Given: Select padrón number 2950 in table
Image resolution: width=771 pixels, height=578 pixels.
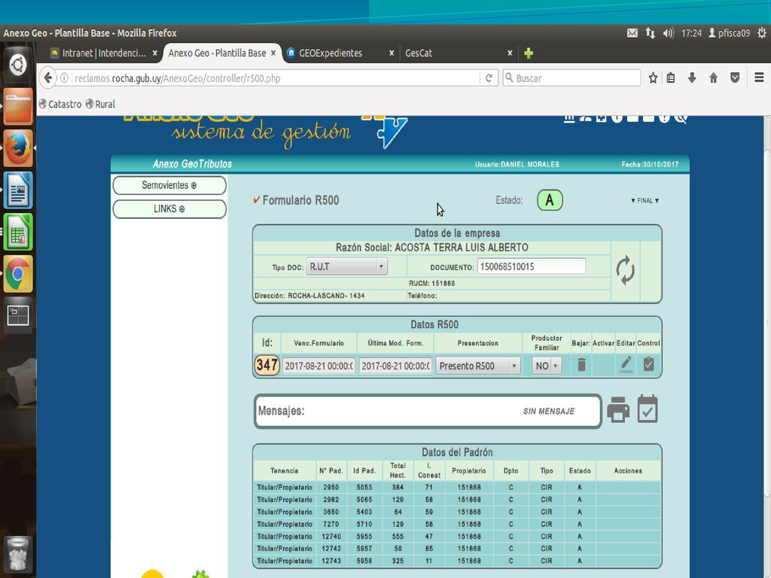Looking at the screenshot, I should [x=331, y=487].
